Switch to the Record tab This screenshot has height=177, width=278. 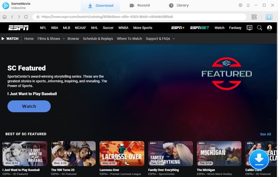[140, 6]
